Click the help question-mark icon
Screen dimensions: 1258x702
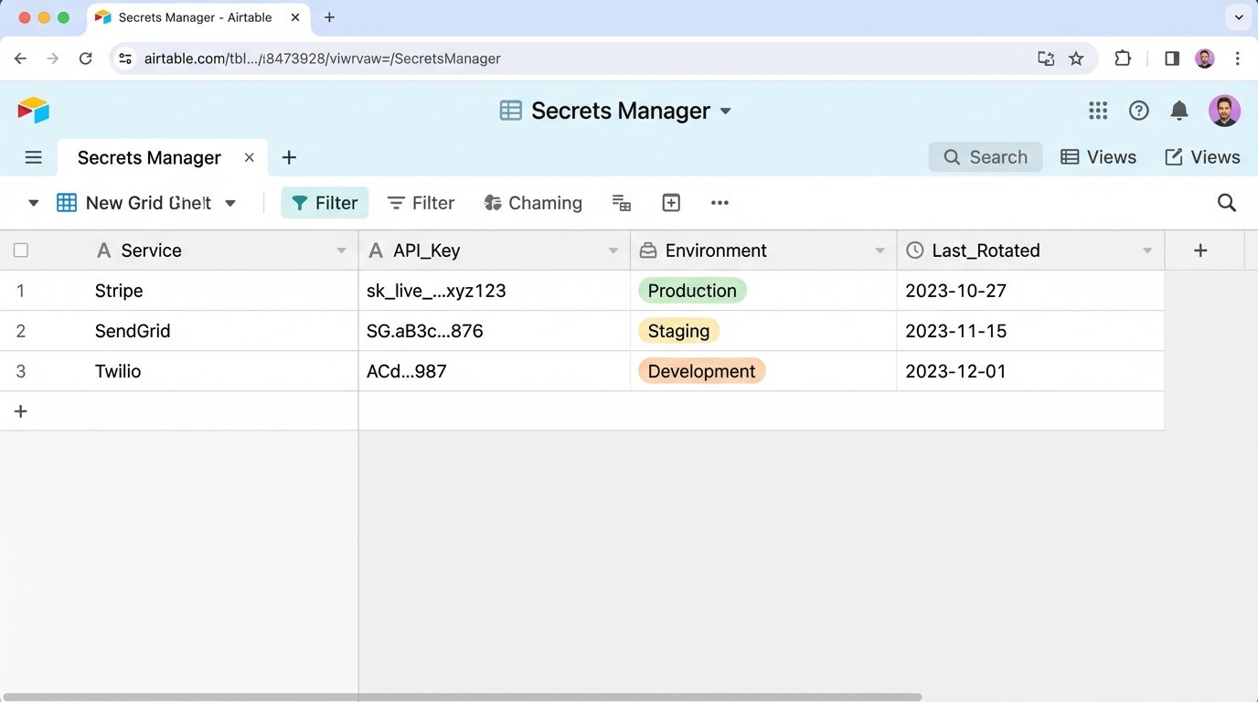[1138, 110]
